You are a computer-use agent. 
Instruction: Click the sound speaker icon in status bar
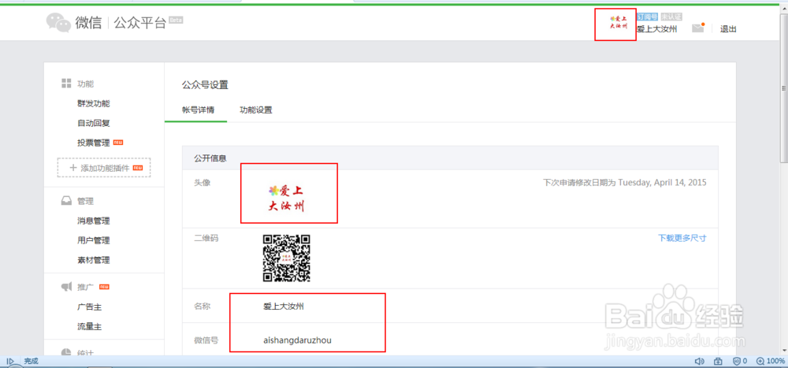[698, 361]
